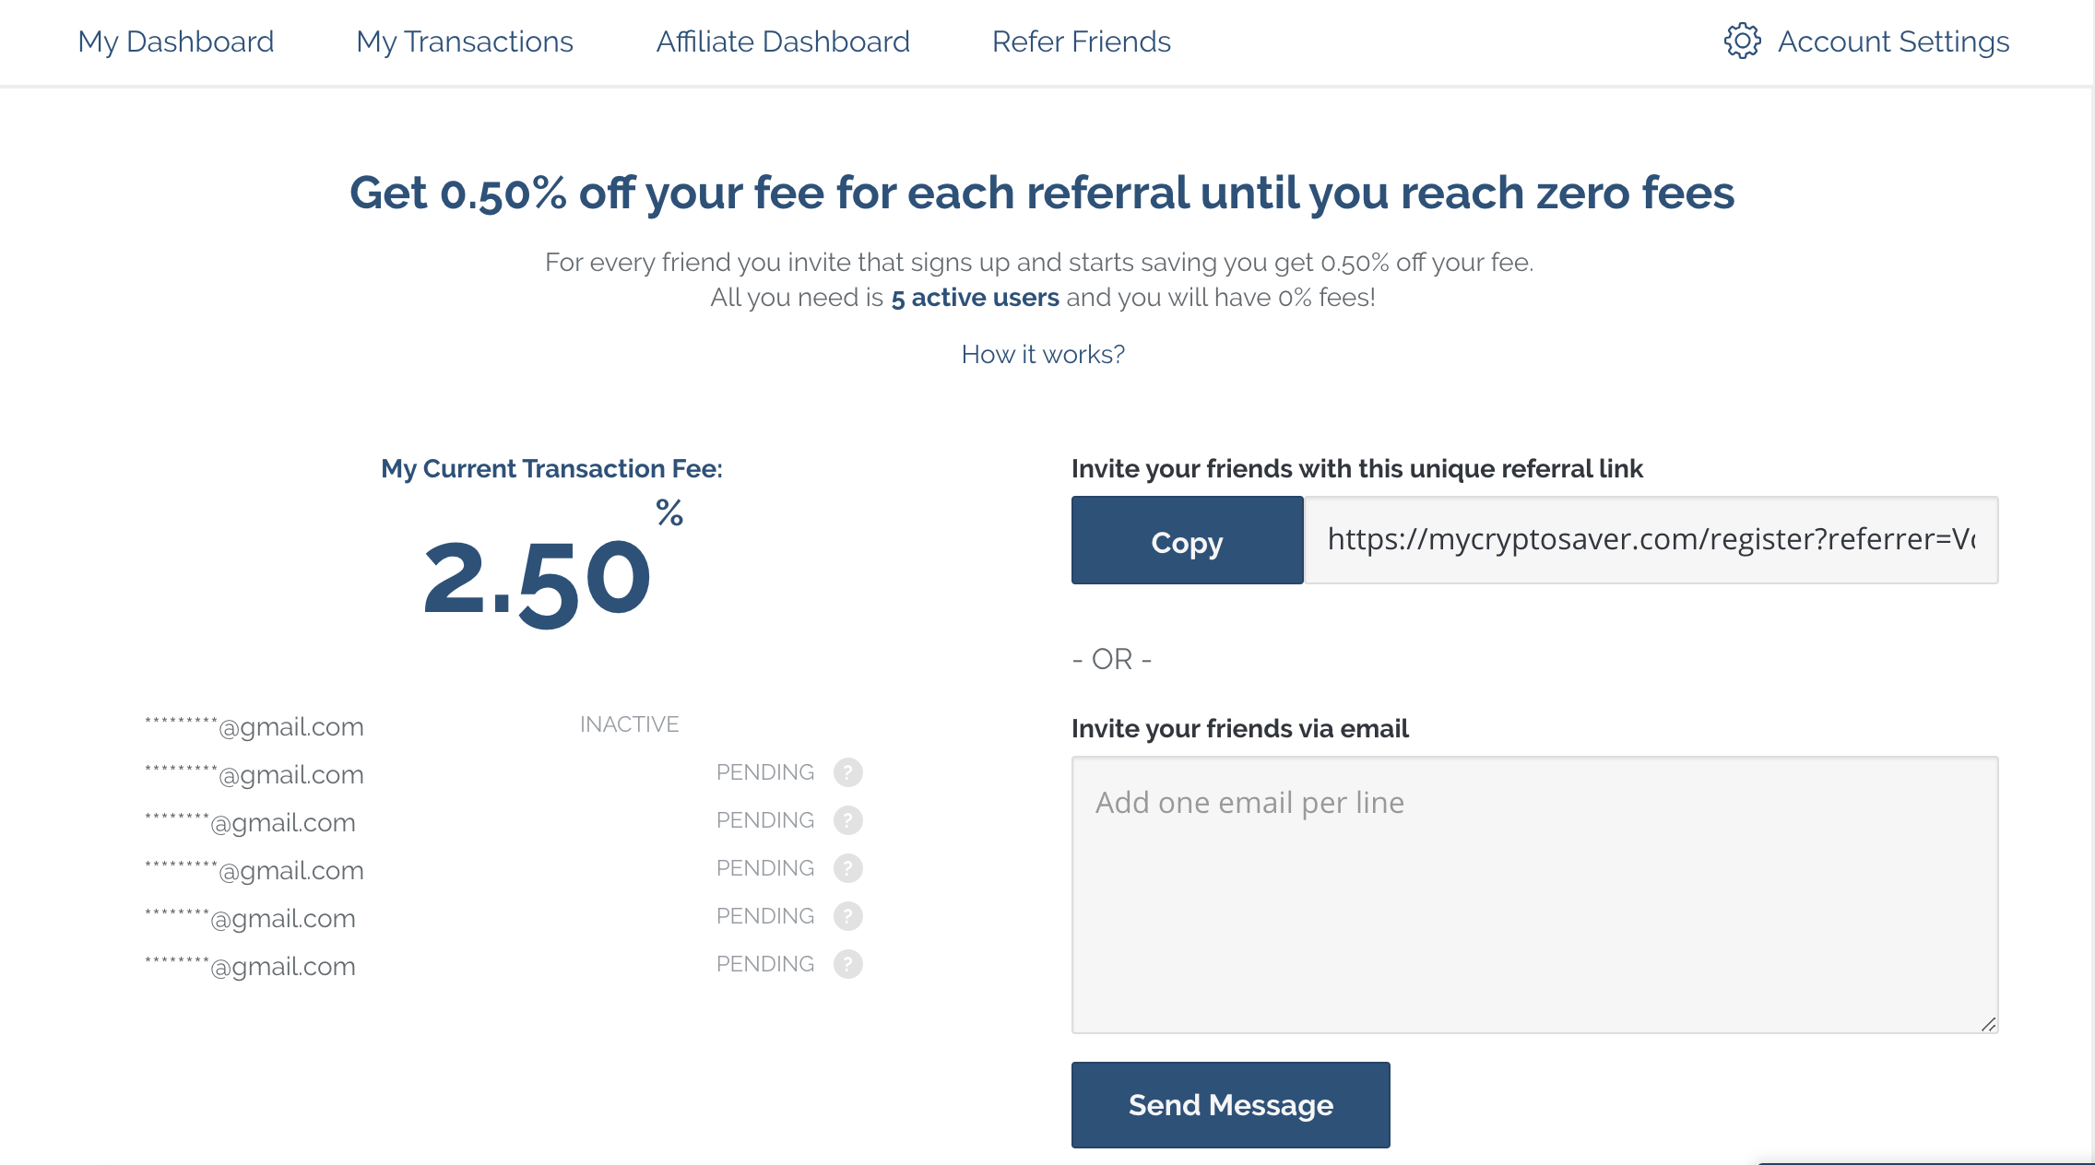This screenshot has height=1165, width=2095.
Task: Copy the unique referral link
Action: coord(1187,542)
